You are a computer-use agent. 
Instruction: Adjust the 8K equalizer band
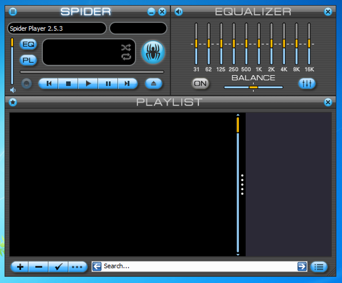click(296, 44)
